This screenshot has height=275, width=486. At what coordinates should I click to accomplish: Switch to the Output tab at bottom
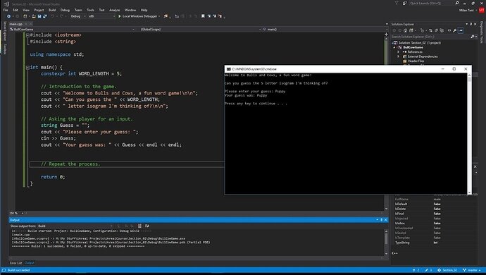tap(30, 263)
